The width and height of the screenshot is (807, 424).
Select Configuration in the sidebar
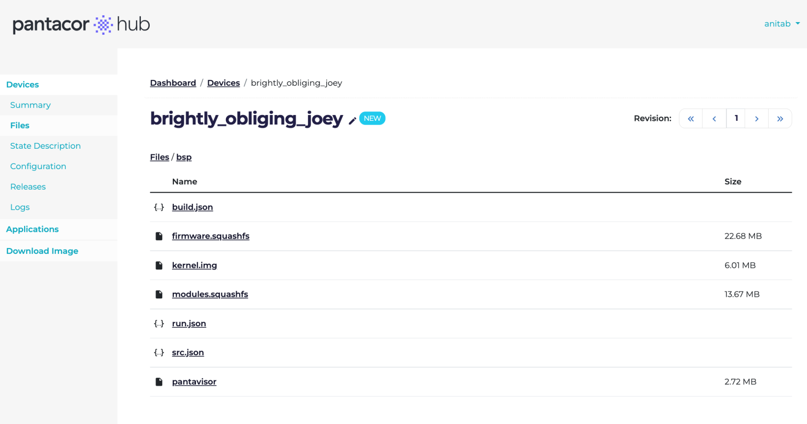click(38, 167)
